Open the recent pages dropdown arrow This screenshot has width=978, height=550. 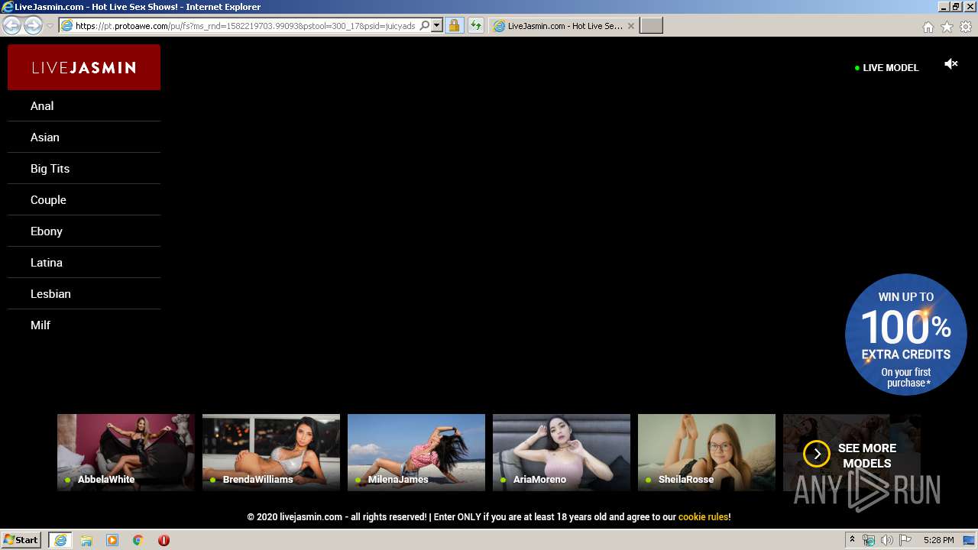tap(50, 26)
